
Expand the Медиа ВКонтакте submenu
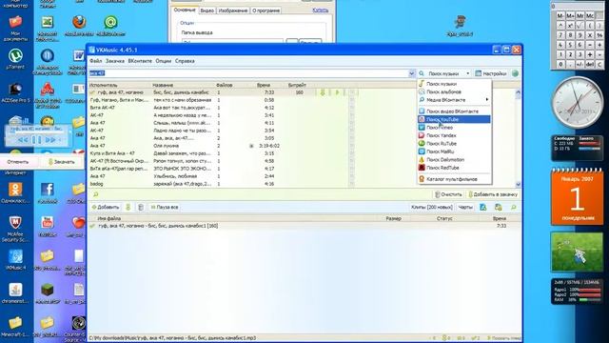[454, 100]
